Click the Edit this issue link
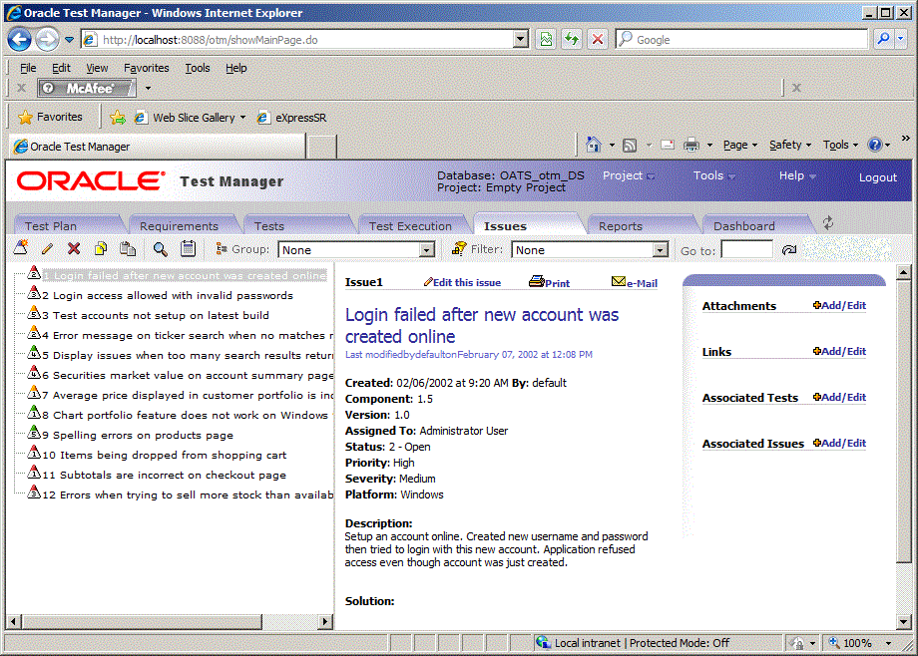Viewport: 918px width, 656px height. pos(463,283)
